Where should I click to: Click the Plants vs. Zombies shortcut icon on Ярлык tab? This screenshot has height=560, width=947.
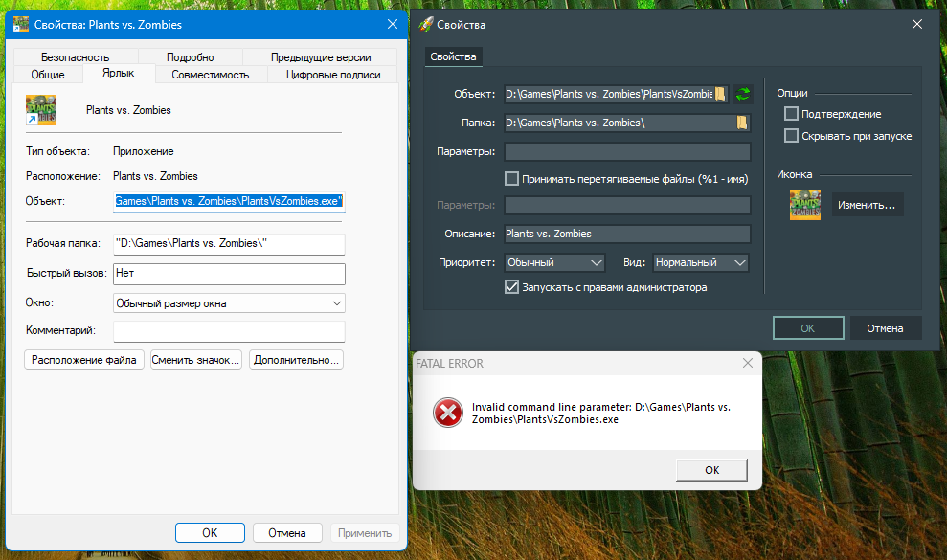[x=41, y=110]
